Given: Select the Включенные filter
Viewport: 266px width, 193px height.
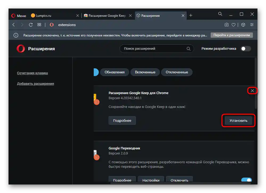Looking at the screenshot, I should (x=145, y=72).
